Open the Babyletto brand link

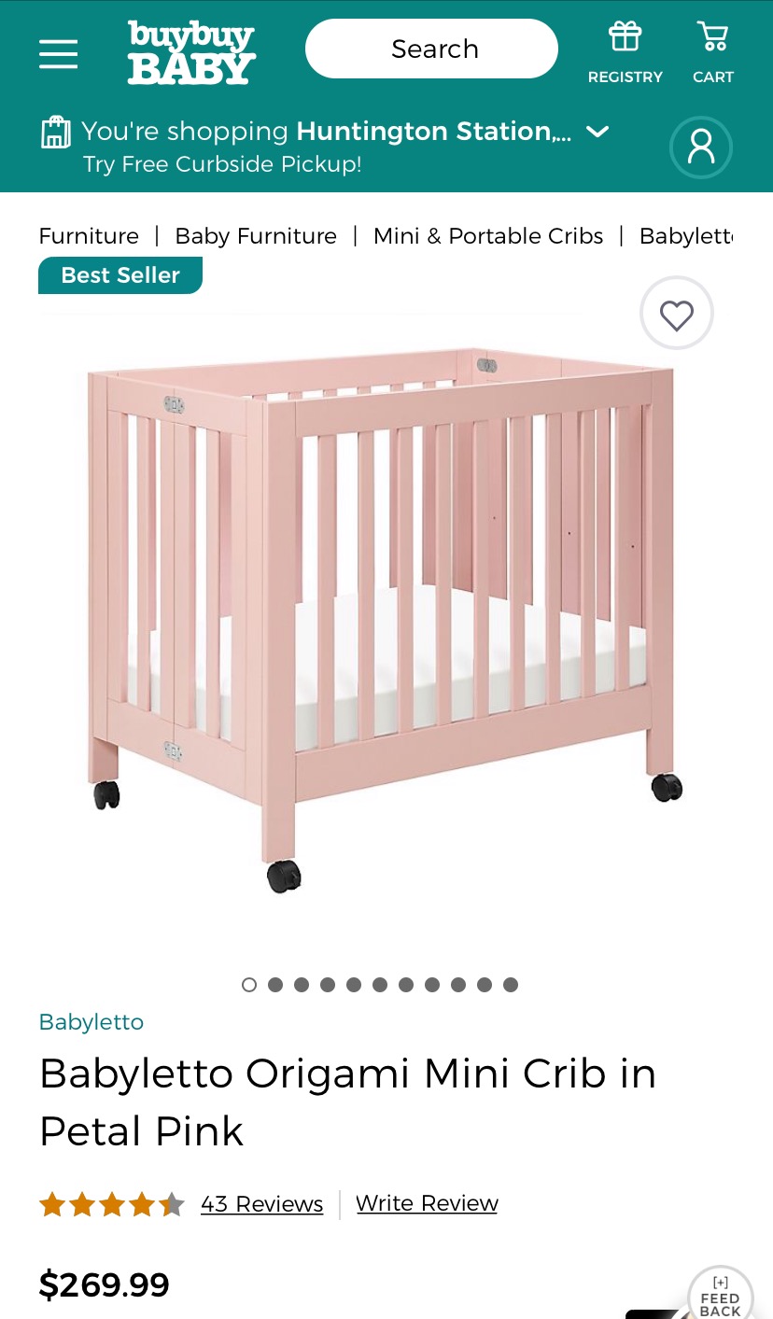[91, 1022]
